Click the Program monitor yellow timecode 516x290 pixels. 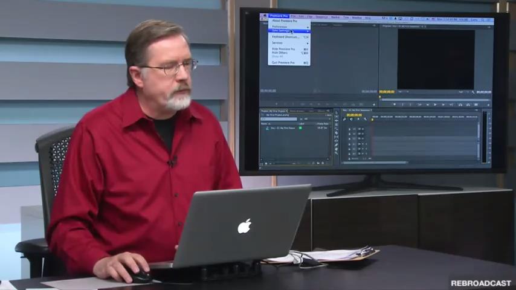387,92
